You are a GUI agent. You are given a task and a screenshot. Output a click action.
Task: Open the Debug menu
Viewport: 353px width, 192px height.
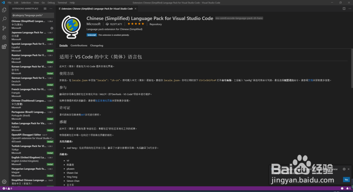coord(51,3)
